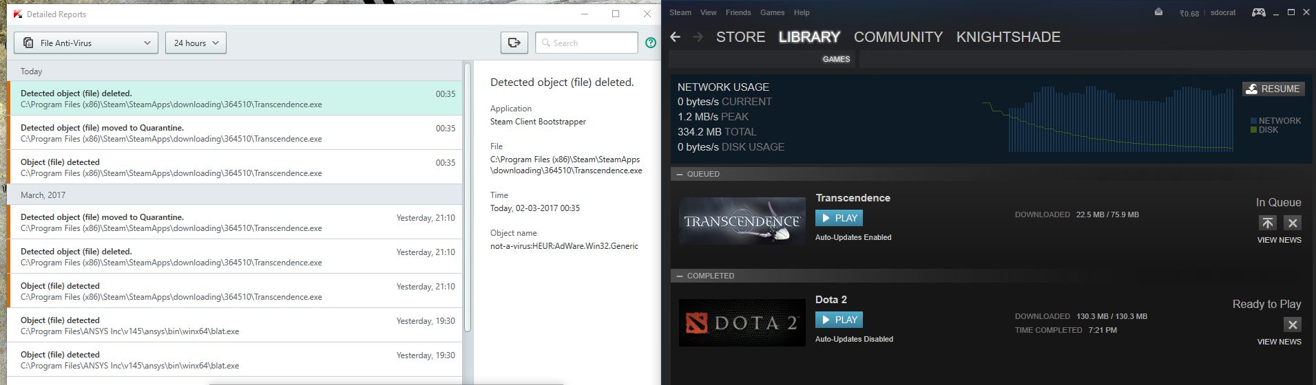Switch to the LIBRARY tab
1316x385 pixels.
point(809,37)
